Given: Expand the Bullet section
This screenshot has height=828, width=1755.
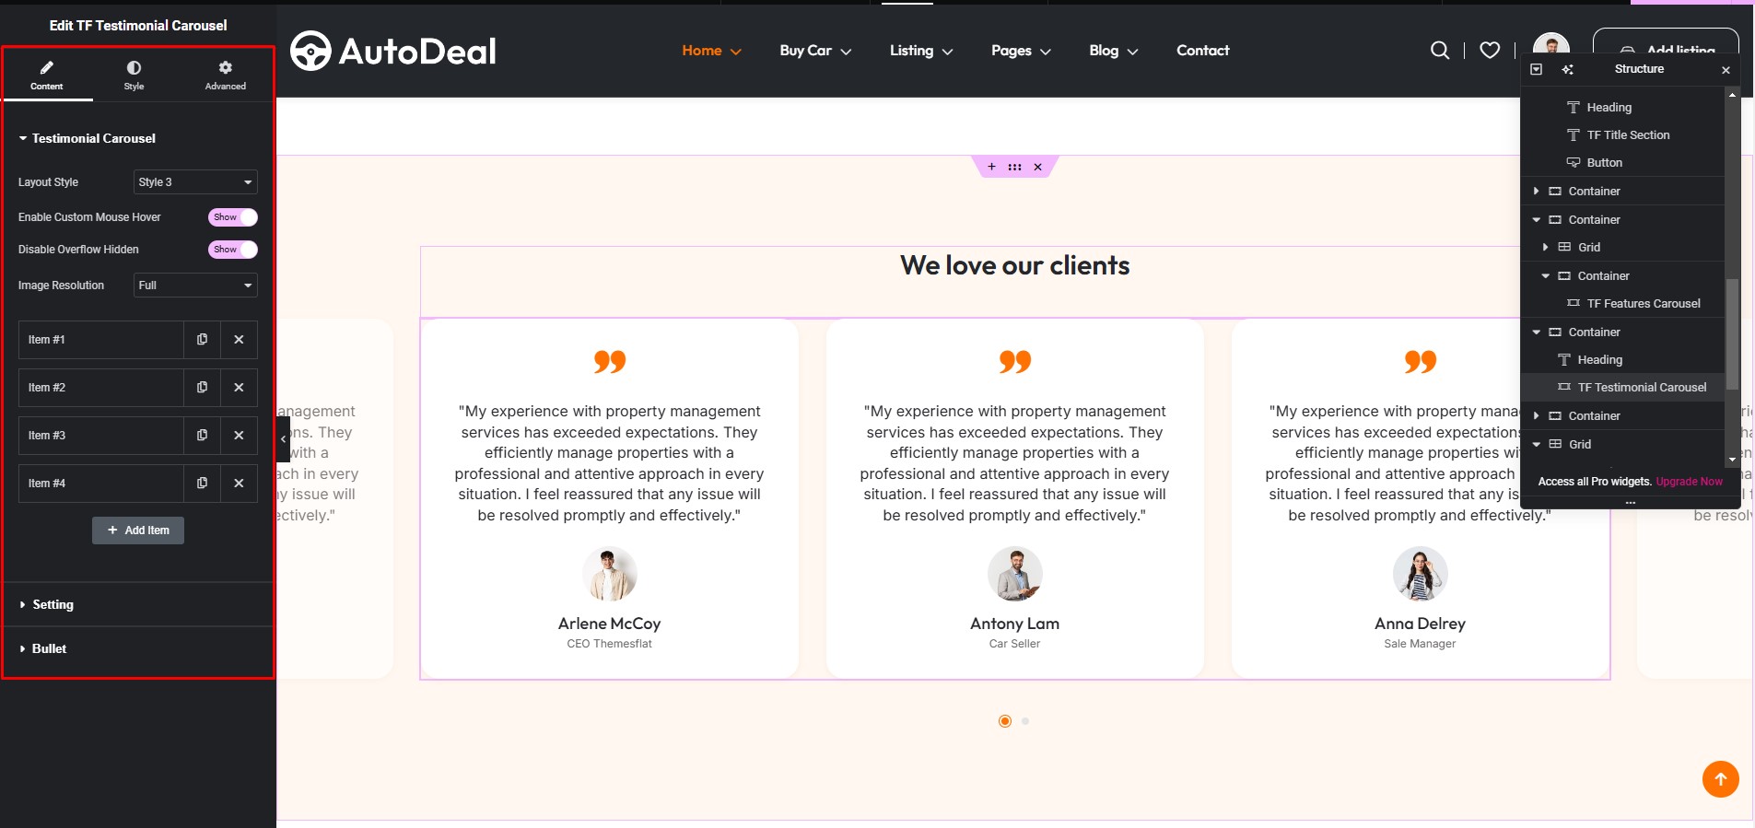Looking at the screenshot, I should 138,649.
